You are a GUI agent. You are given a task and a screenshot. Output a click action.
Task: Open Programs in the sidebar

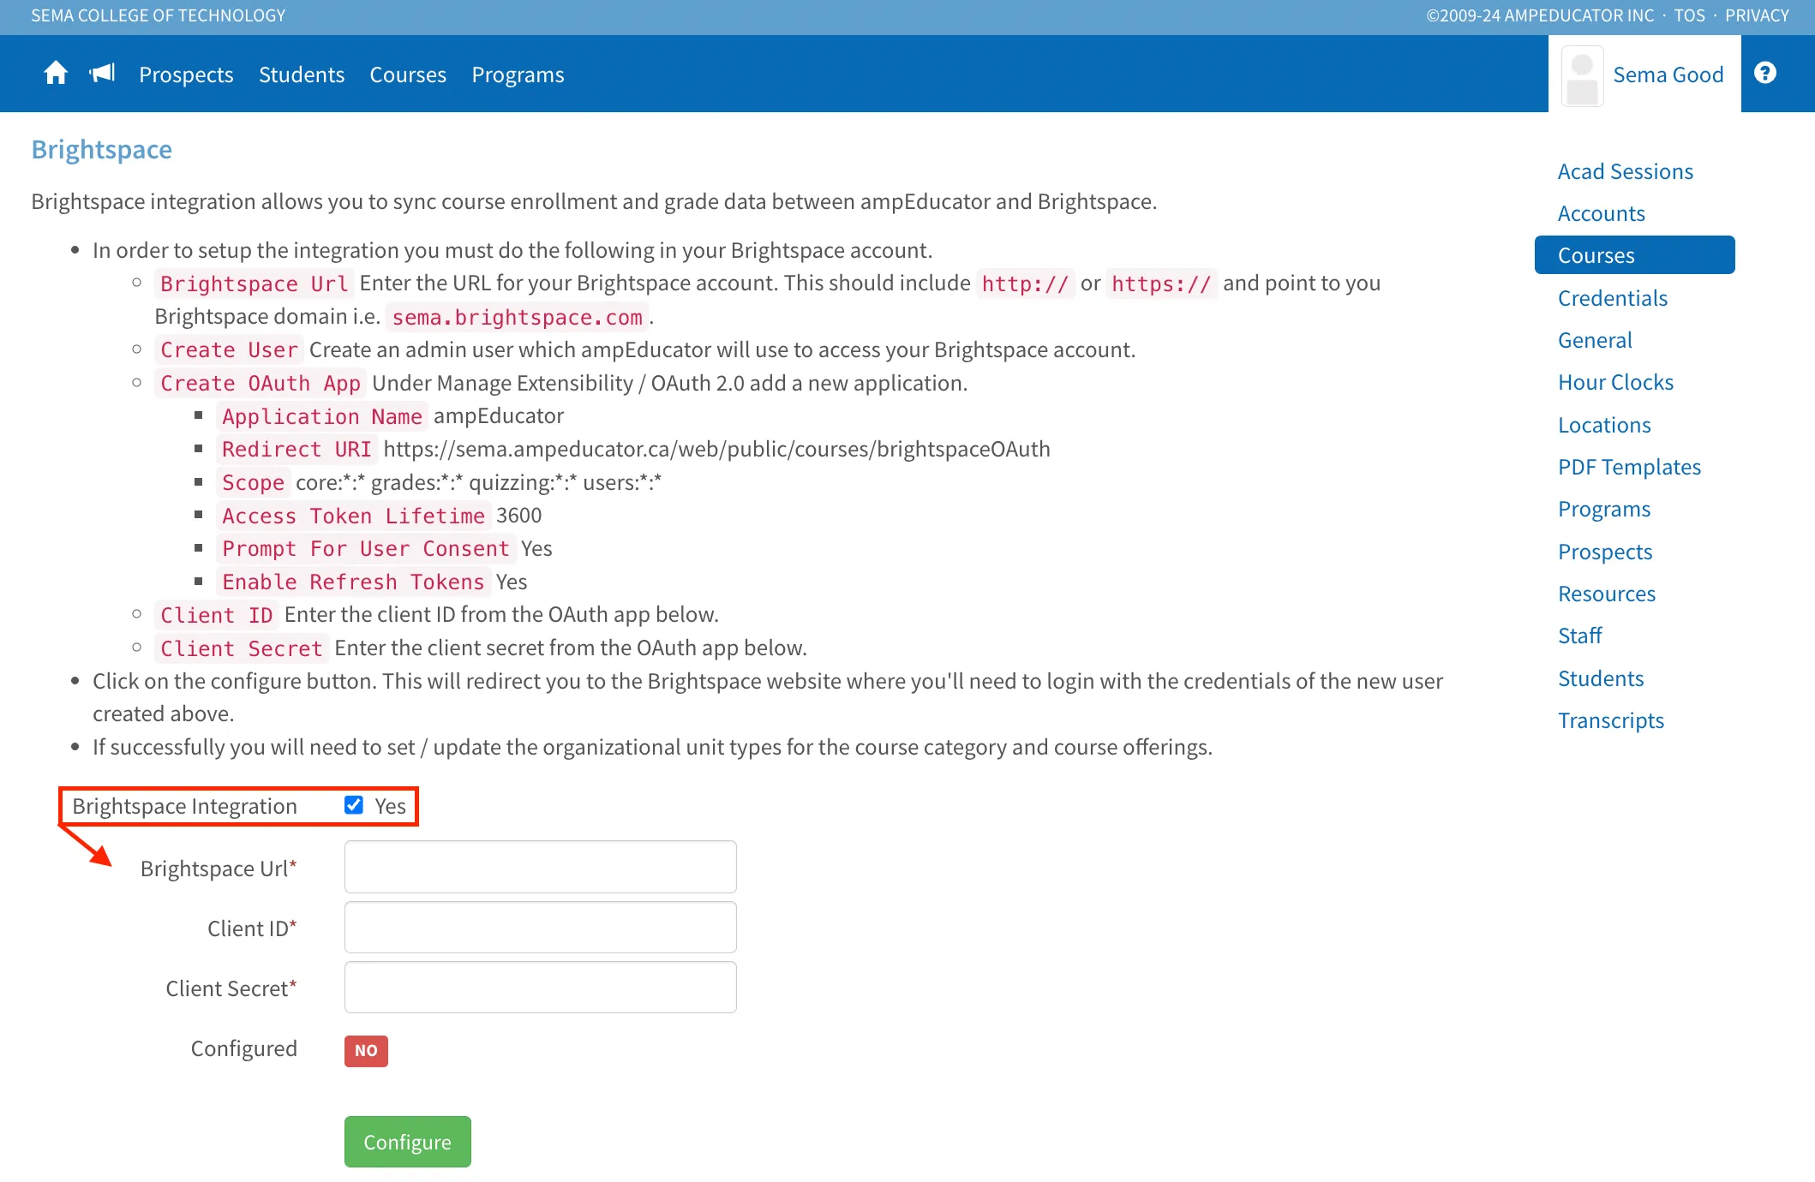[x=1603, y=509]
